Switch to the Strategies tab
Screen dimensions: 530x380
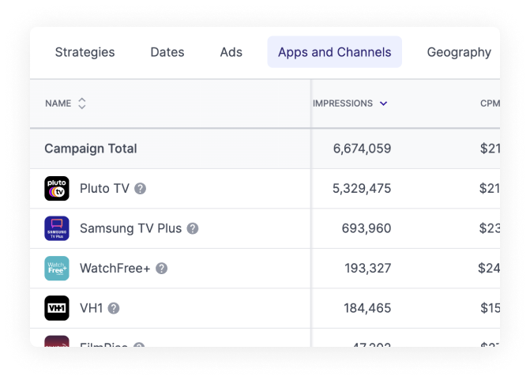pos(85,52)
